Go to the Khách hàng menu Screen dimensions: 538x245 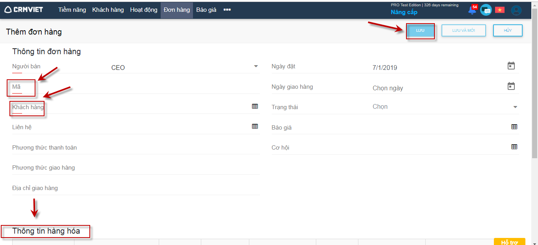108,10
